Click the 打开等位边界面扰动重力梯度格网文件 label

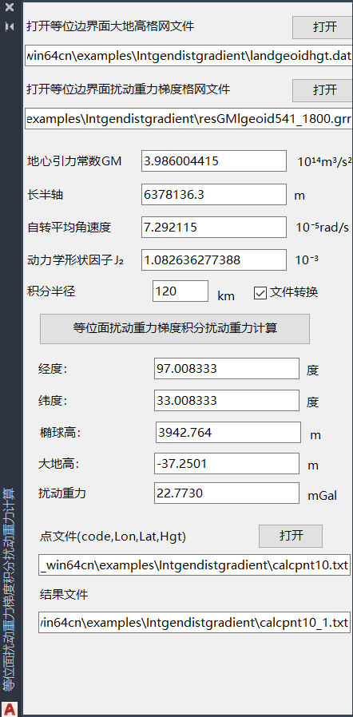click(128, 89)
